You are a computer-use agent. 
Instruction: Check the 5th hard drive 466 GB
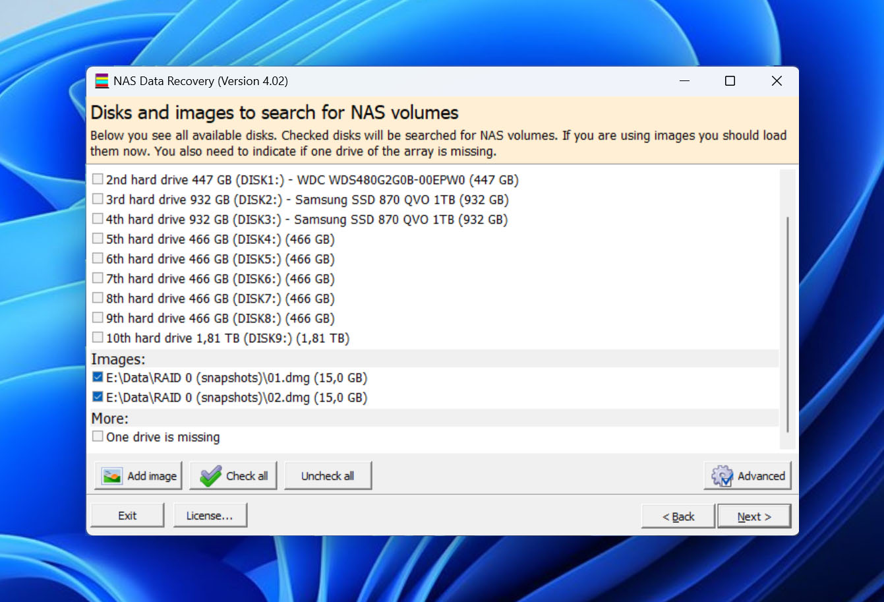(x=98, y=237)
